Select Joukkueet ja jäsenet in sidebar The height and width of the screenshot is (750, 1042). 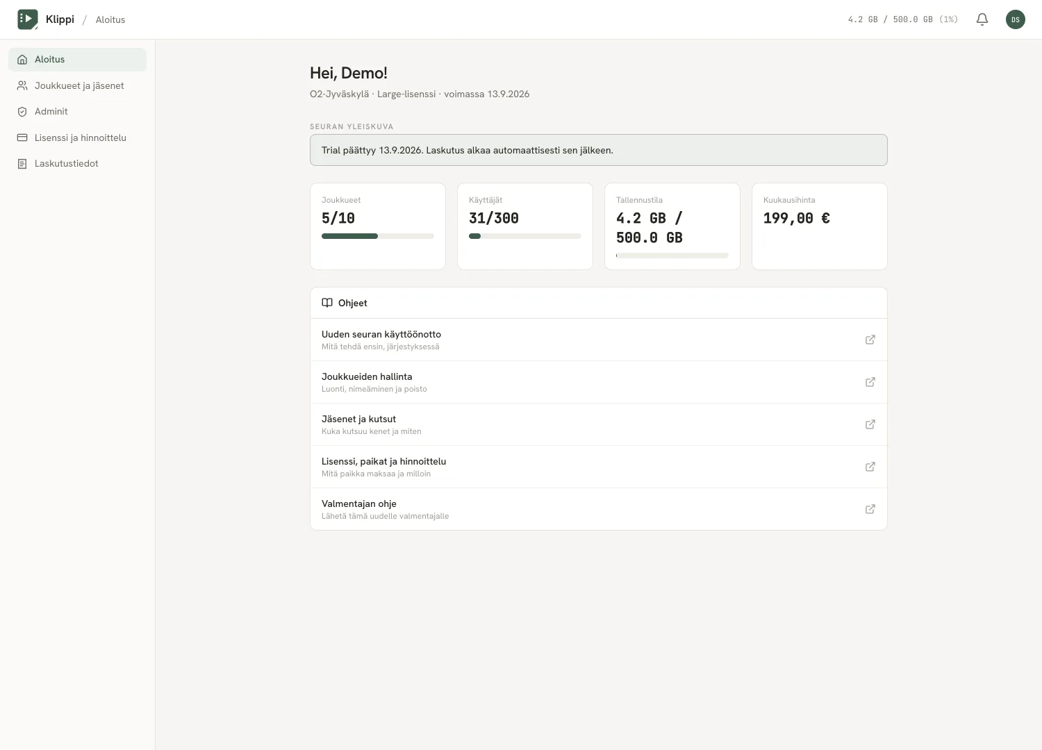(x=77, y=86)
